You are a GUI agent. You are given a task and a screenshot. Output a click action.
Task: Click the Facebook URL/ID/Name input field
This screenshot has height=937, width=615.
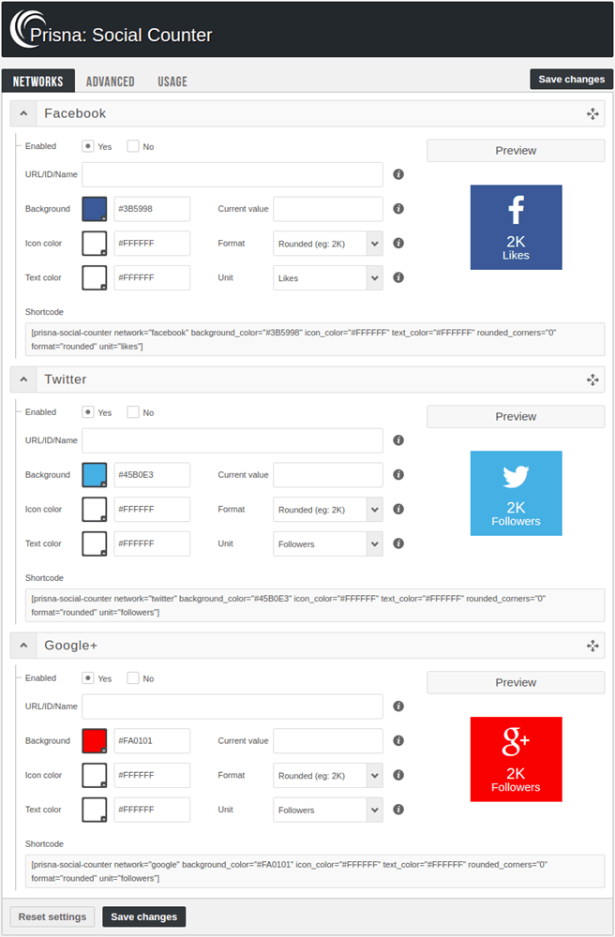(232, 174)
